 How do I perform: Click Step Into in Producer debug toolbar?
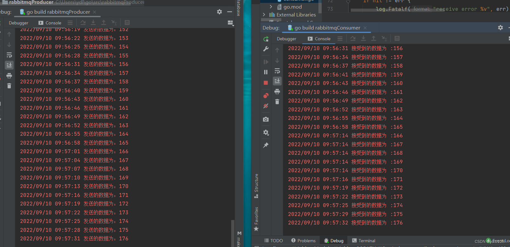coord(93,23)
